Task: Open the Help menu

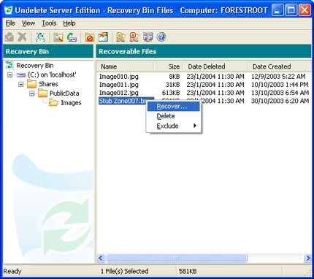Action: [69, 23]
